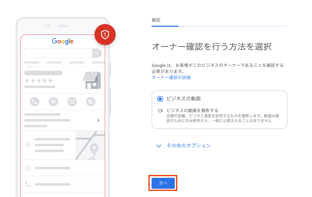Click the right chevron in phone mockup
The width and height of the screenshot is (312, 197).
pos(98,120)
